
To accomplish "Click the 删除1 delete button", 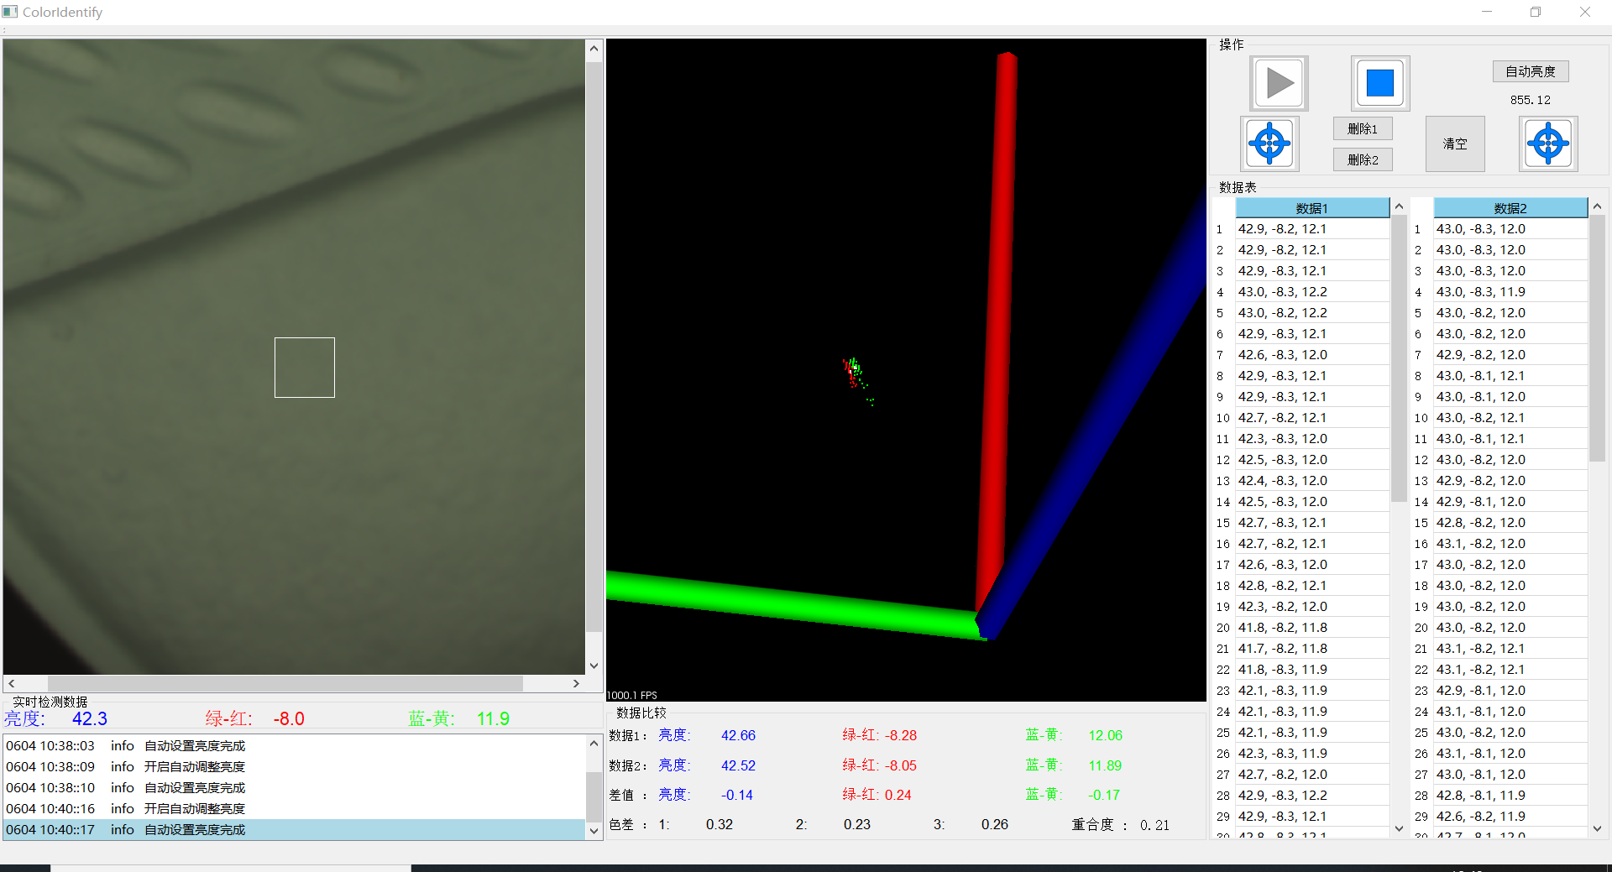I will [1362, 128].
